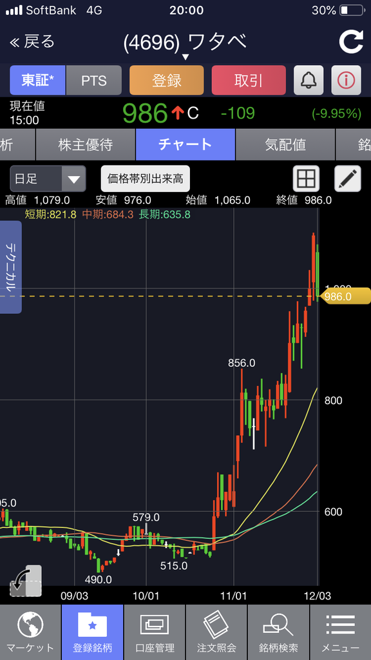The image size is (371, 660).
Task: Open the 日足 timeframe dropdown
Action: point(48,179)
